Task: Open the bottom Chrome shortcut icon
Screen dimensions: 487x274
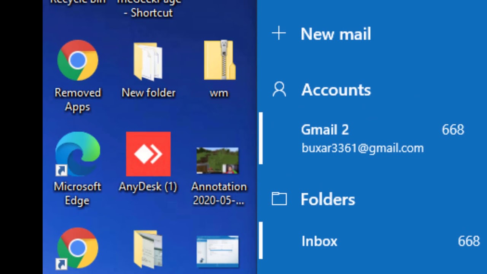Action: pos(78,248)
